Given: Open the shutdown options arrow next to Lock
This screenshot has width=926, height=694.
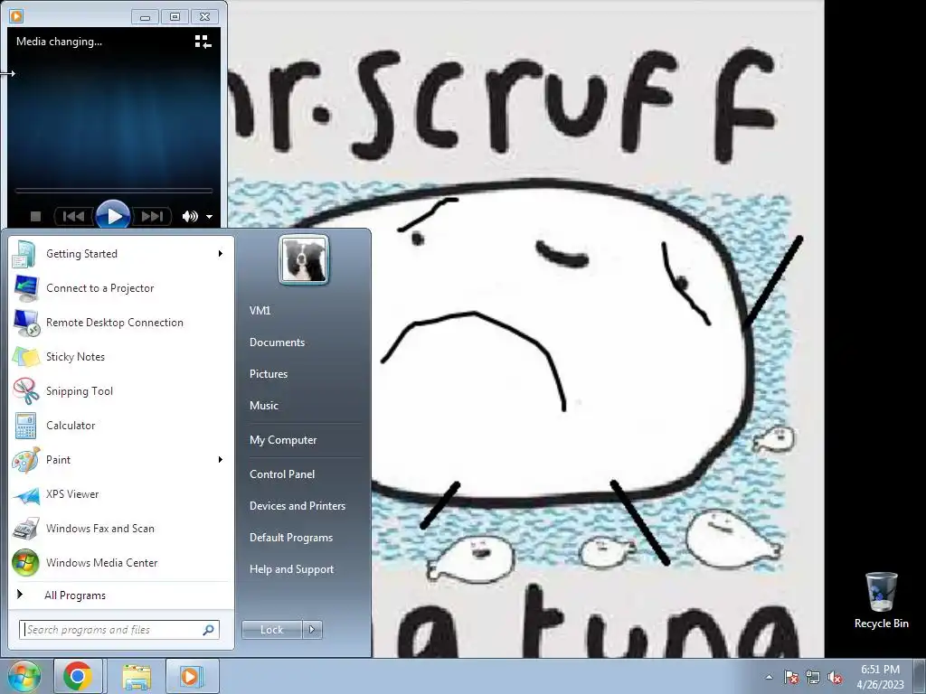Looking at the screenshot, I should pos(312,630).
